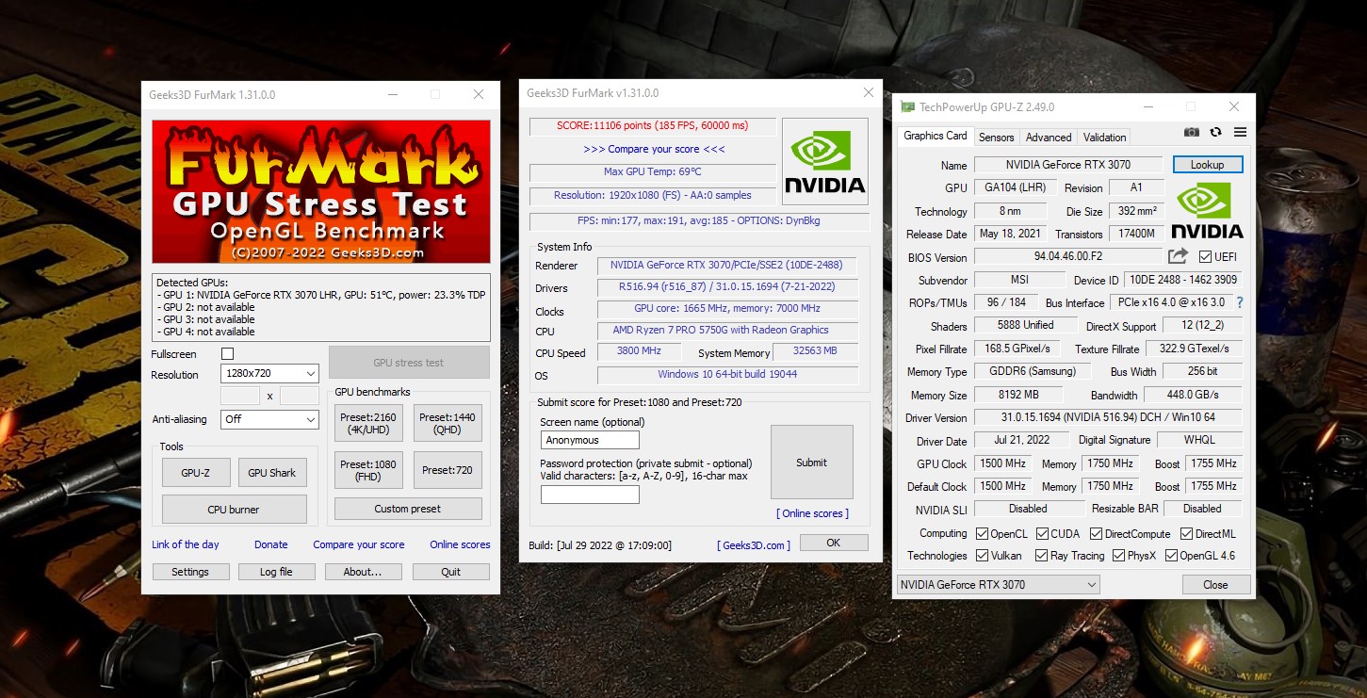Click the Screen name input field
This screenshot has width=1367, height=698.
pyautogui.click(x=590, y=440)
